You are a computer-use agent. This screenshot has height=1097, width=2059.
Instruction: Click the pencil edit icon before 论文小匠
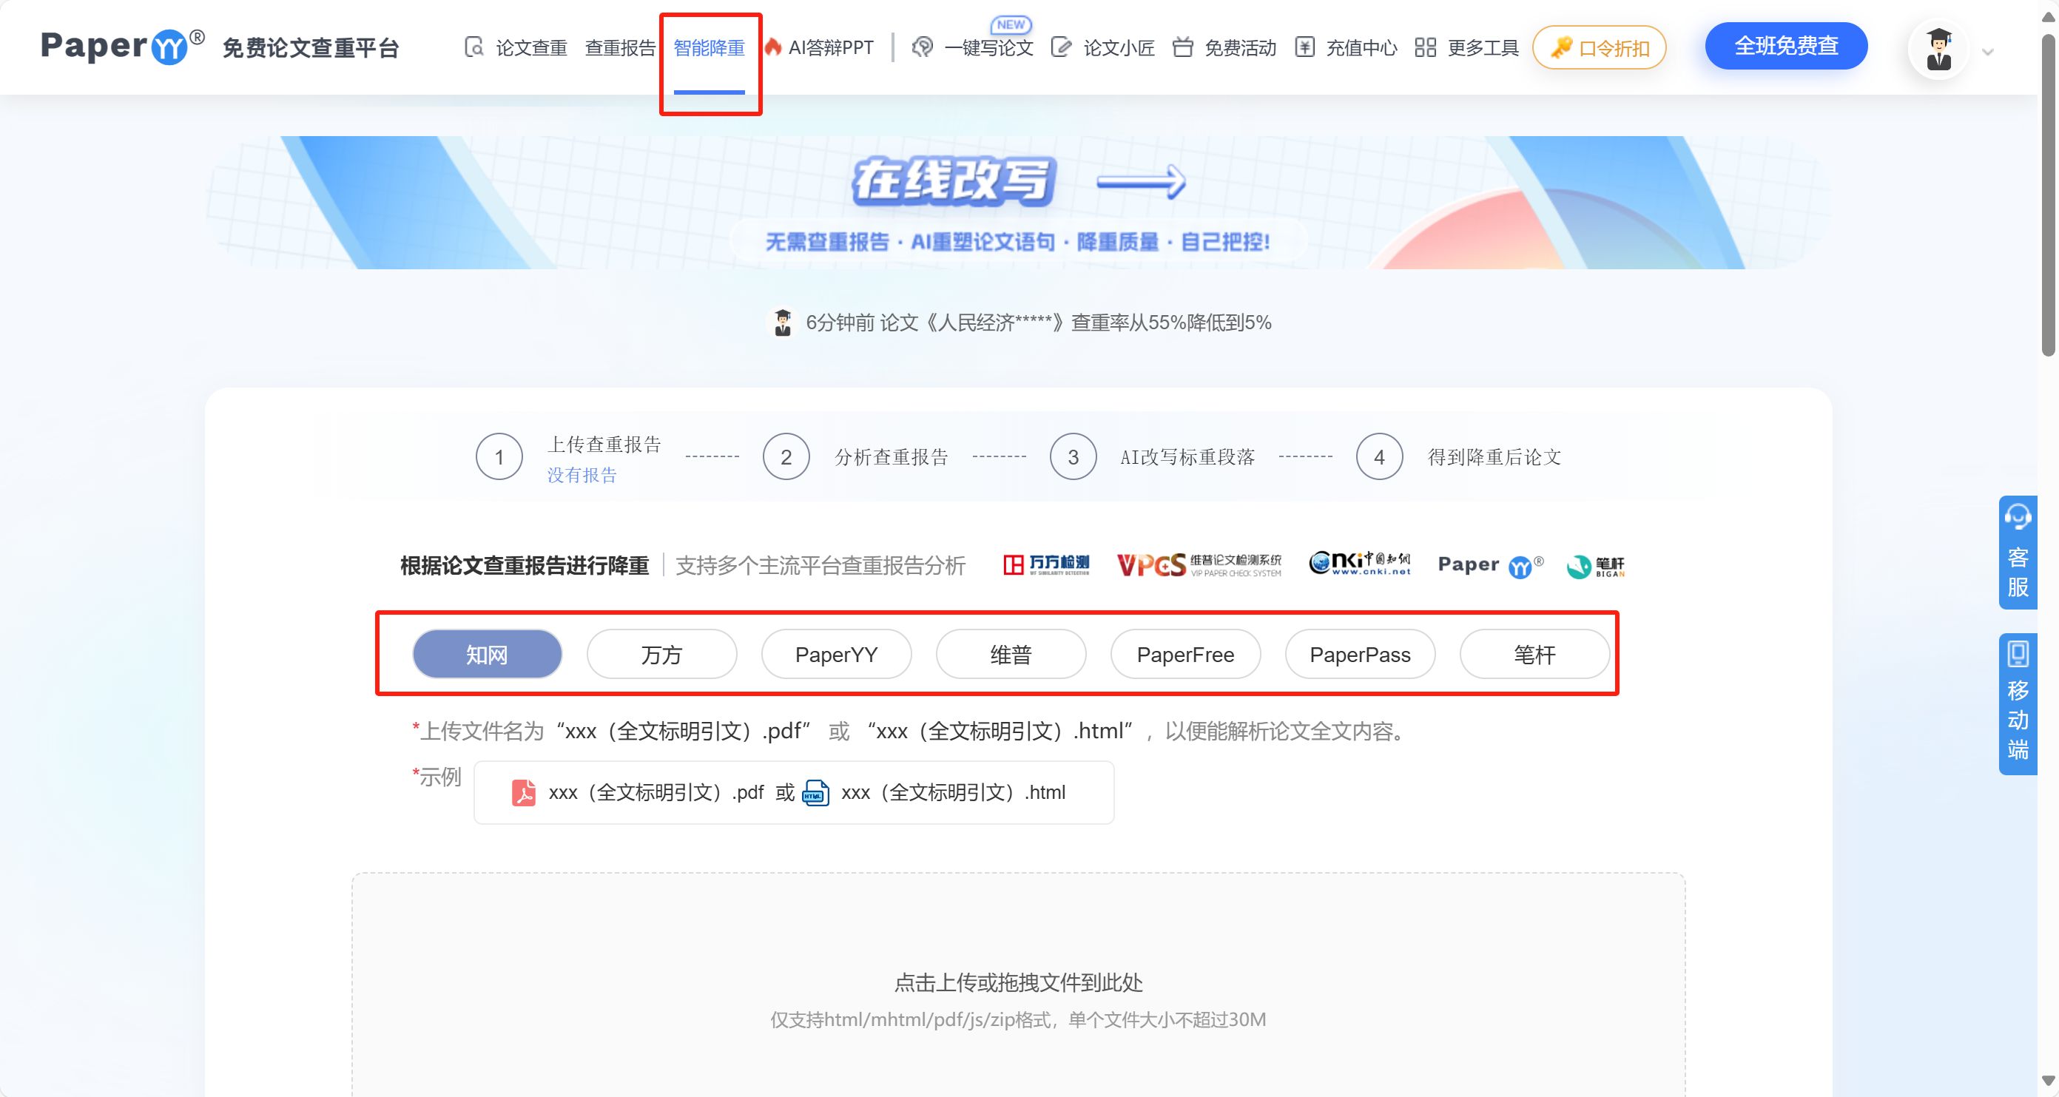pyautogui.click(x=1061, y=47)
